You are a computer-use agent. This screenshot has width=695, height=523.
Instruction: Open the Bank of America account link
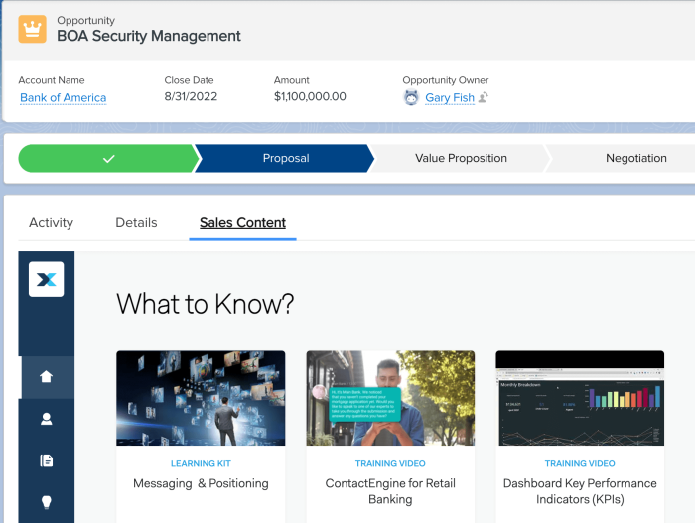64,97
